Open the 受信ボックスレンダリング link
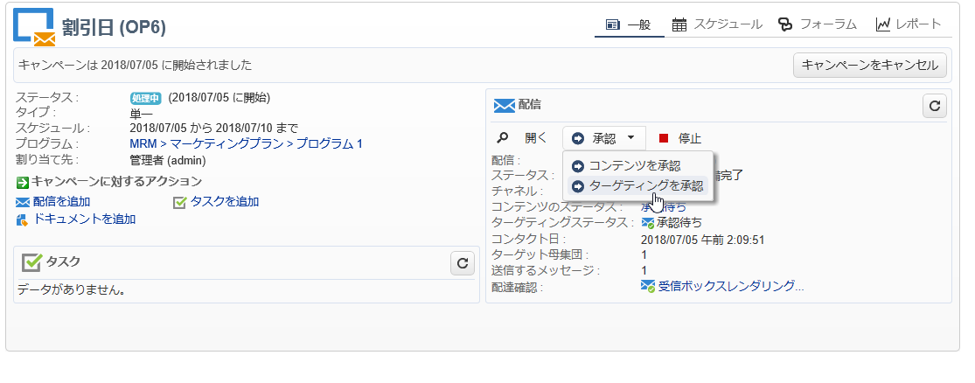This screenshot has height=383, width=975. tap(731, 286)
